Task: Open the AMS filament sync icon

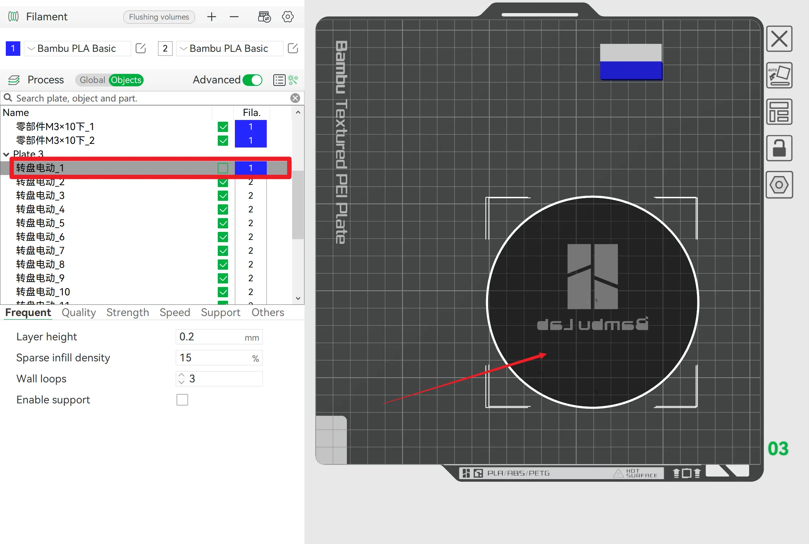Action: click(x=264, y=17)
